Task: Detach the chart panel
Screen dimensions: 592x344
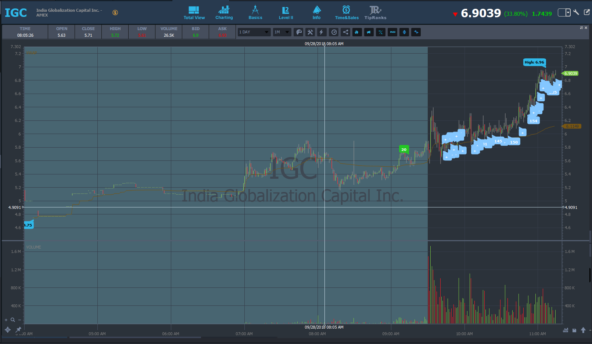Action: [x=581, y=28]
